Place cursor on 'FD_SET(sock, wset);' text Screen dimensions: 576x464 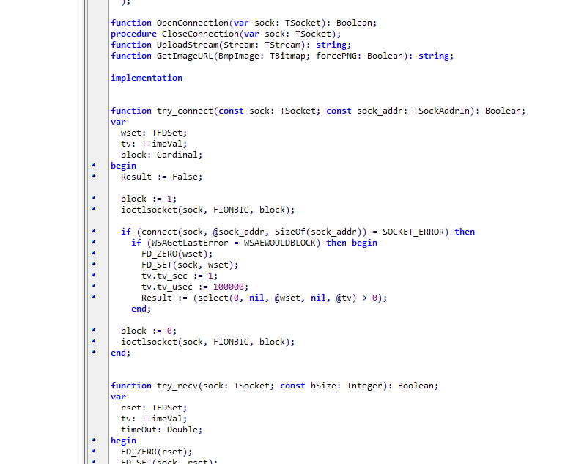point(190,265)
